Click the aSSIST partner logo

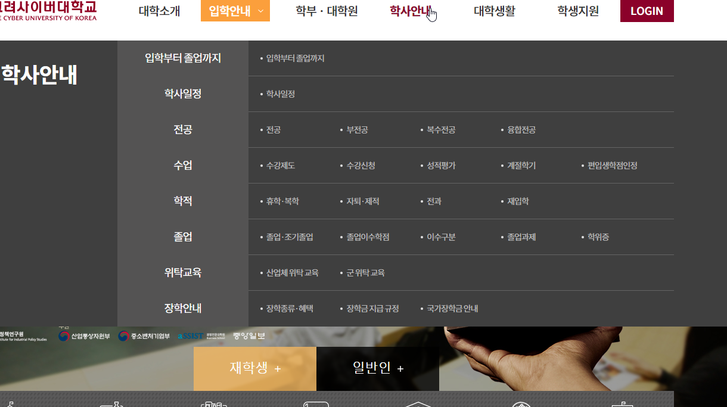[201, 336]
